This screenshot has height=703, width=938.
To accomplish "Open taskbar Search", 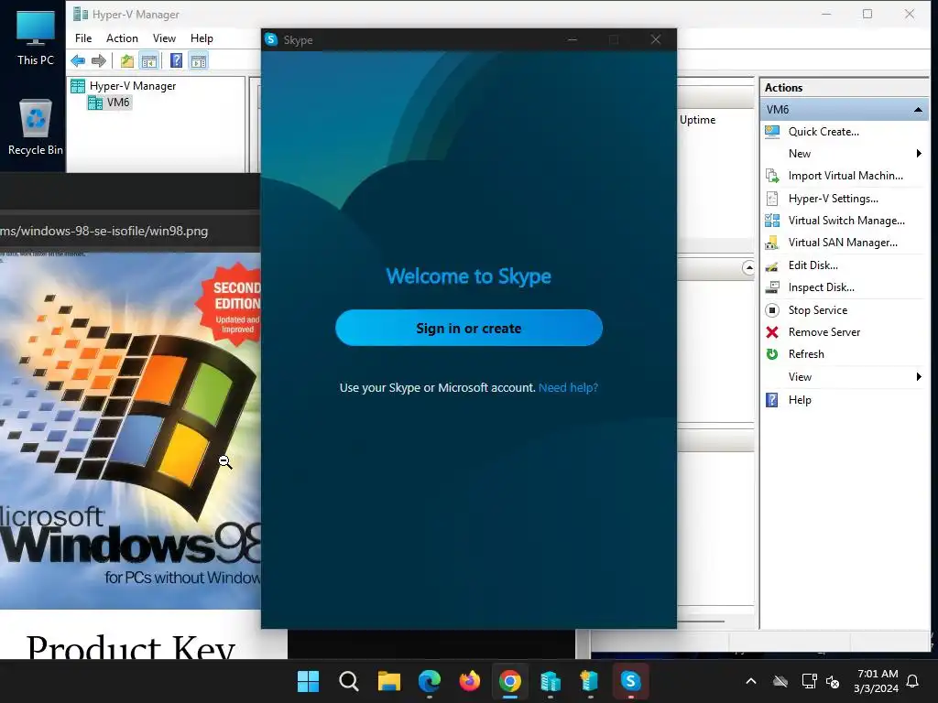I will [349, 681].
